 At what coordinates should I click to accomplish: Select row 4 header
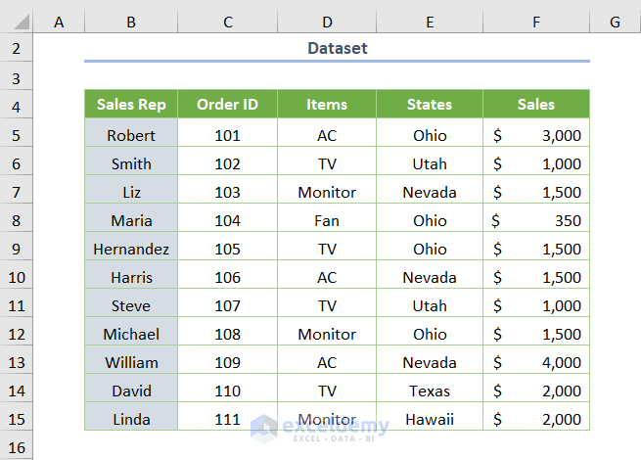pyautogui.click(x=17, y=105)
